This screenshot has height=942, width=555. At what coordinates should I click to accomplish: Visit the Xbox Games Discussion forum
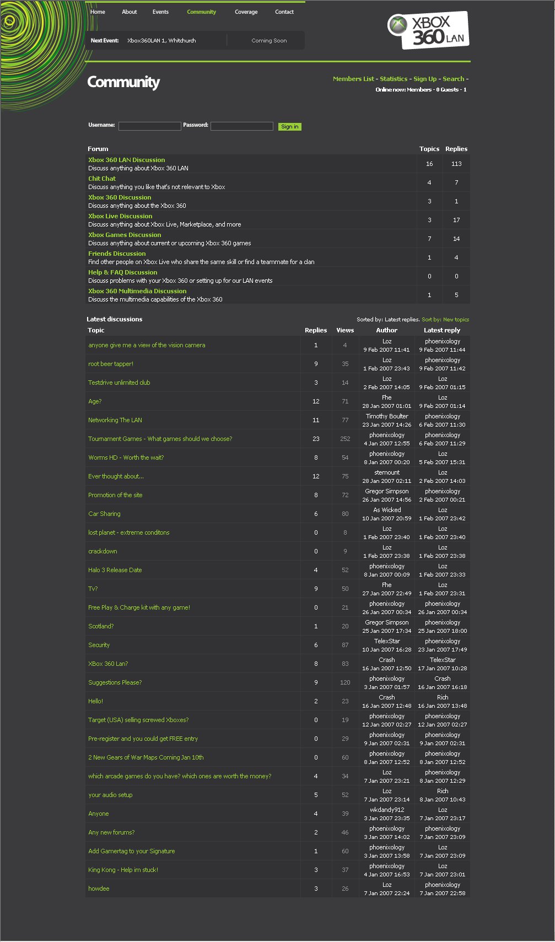point(125,235)
